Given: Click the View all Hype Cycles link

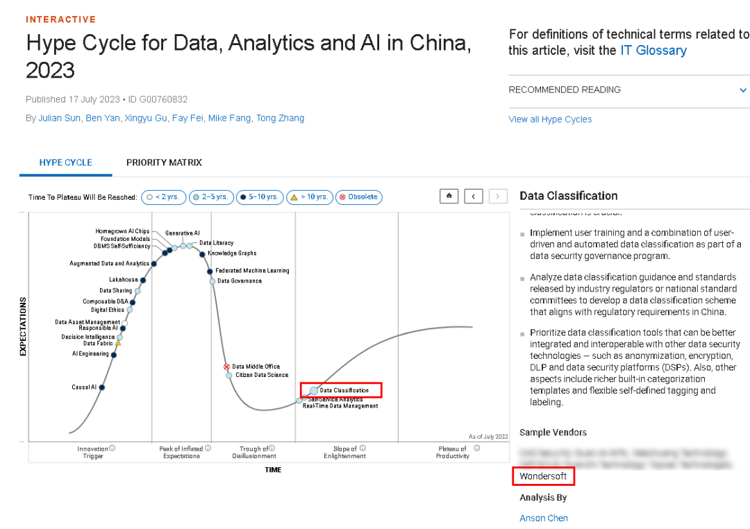Looking at the screenshot, I should tap(550, 119).
